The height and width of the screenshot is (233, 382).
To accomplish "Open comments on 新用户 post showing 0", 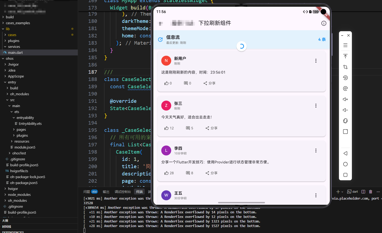I will click(x=188, y=83).
